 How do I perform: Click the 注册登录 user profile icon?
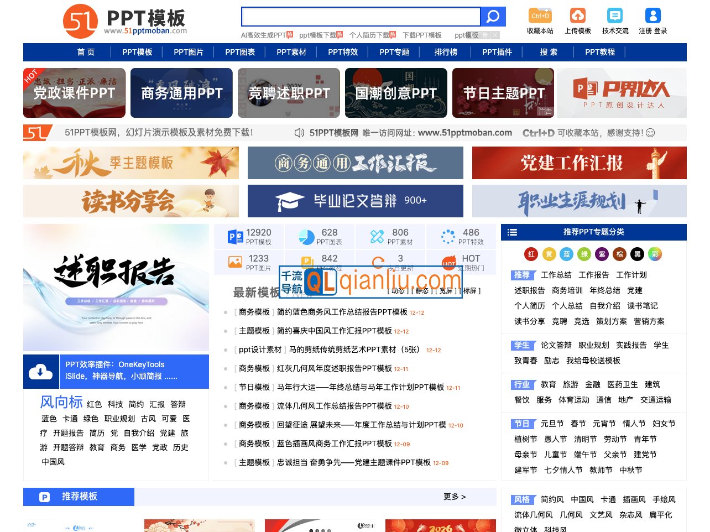653,17
